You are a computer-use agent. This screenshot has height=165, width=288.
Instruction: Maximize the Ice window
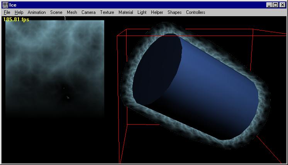click(x=276, y=5)
